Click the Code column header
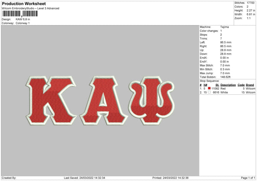 241,85
